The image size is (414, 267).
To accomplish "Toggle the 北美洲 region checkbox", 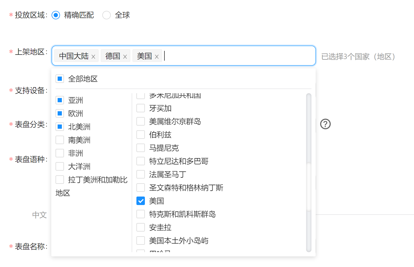I will tap(60, 127).
